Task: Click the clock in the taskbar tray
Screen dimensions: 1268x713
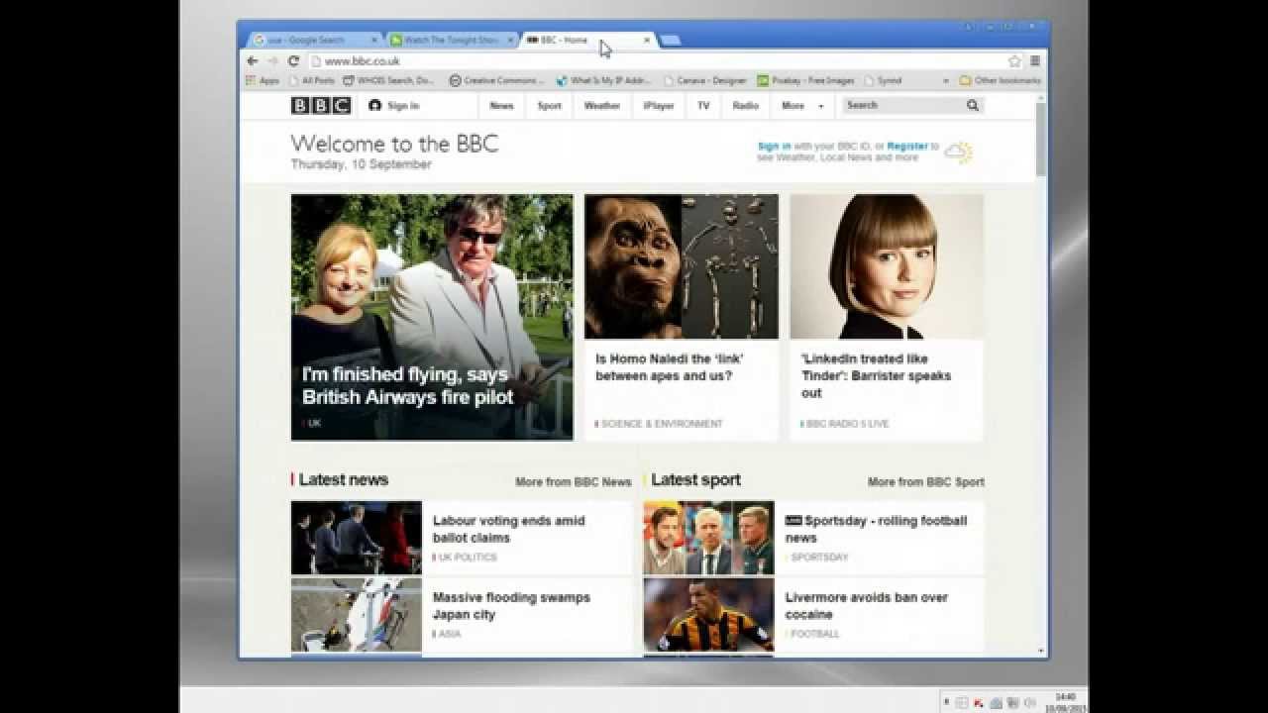Action: (x=1065, y=702)
